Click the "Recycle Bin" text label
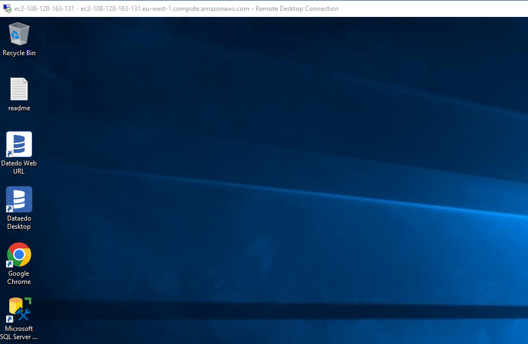The width and height of the screenshot is (528, 344). (19, 53)
